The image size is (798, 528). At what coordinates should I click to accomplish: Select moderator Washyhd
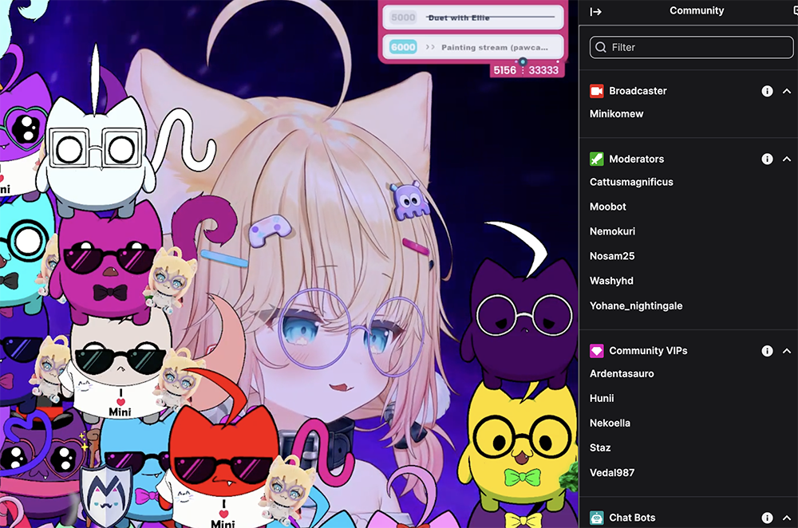tap(611, 281)
